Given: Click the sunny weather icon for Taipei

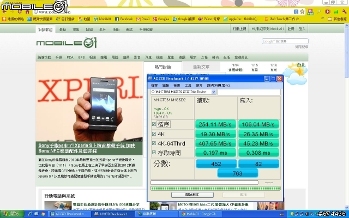Looking at the screenshot, I should tap(295, 75).
